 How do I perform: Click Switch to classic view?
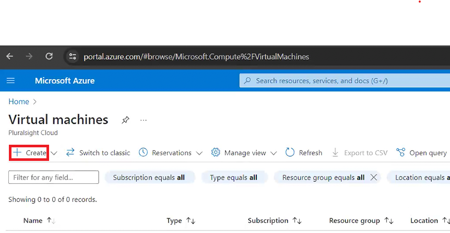98,153
